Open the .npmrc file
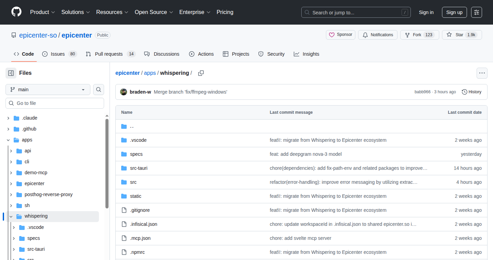The width and height of the screenshot is (493, 260). pyautogui.click(x=138, y=252)
